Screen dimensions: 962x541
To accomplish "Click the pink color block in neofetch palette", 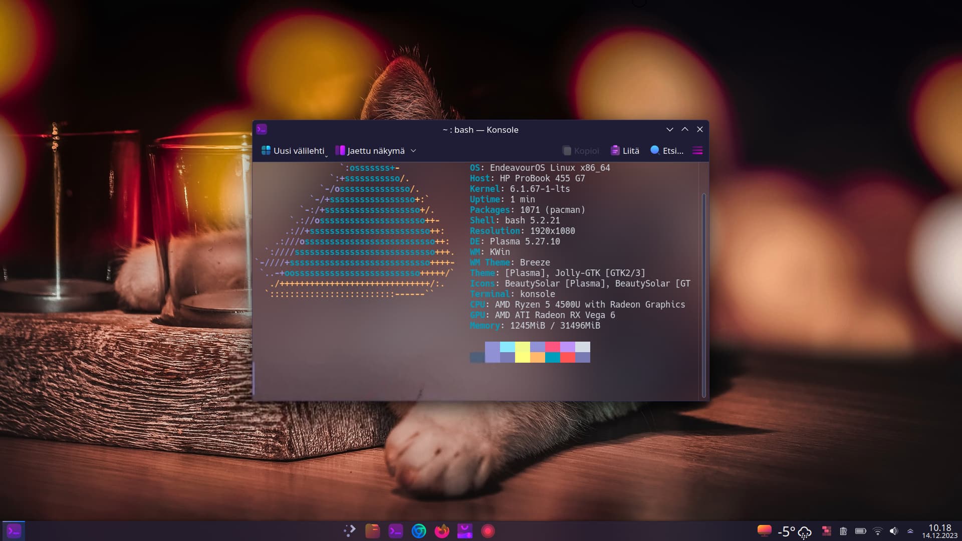I will pyautogui.click(x=553, y=347).
